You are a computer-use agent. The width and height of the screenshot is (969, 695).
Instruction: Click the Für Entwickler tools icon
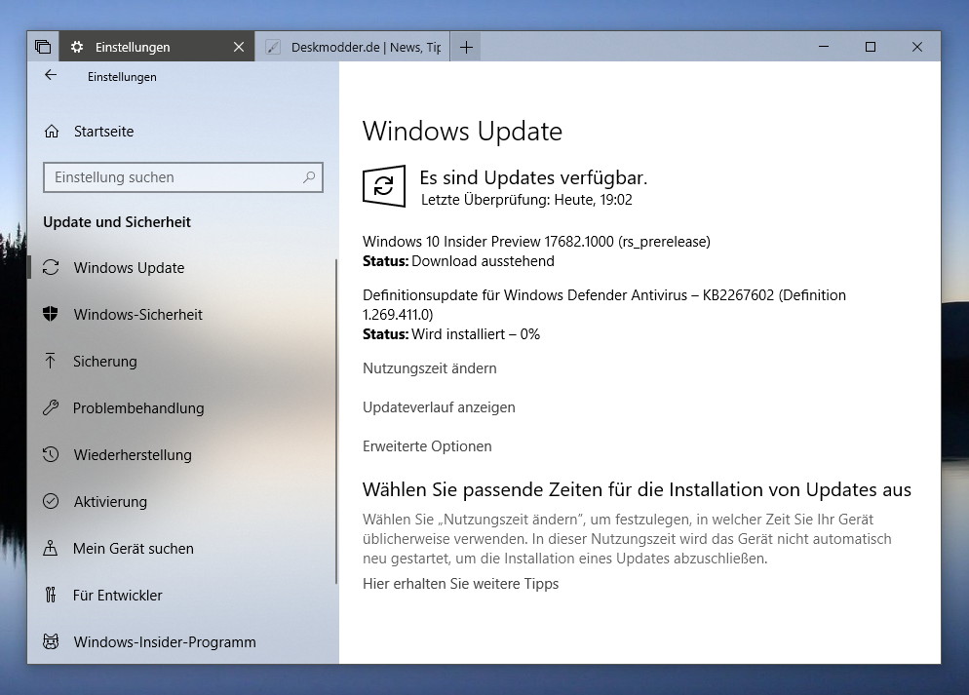click(51, 595)
